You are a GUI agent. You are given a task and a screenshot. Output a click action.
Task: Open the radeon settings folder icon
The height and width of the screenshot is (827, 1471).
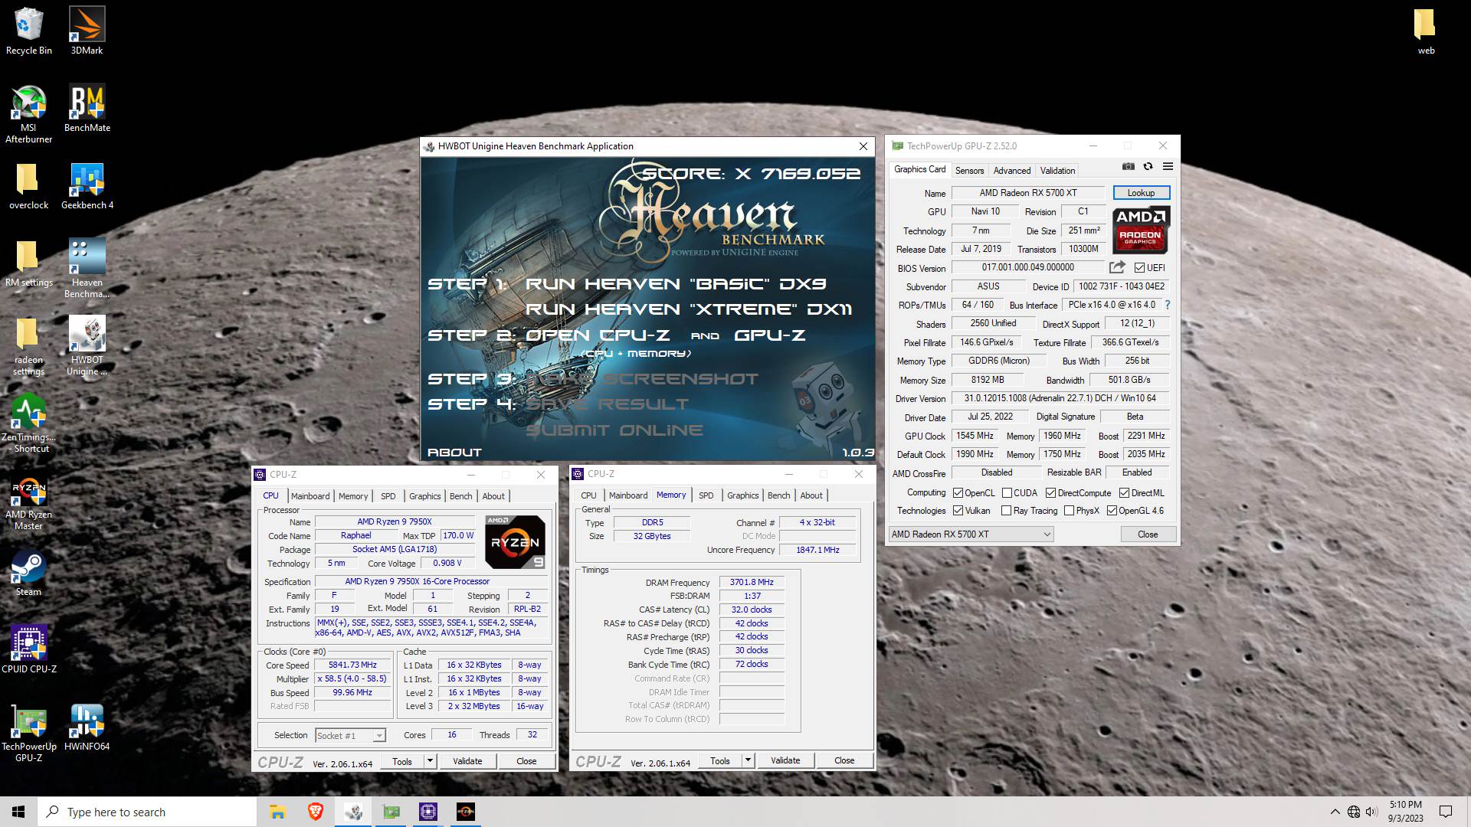(29, 346)
